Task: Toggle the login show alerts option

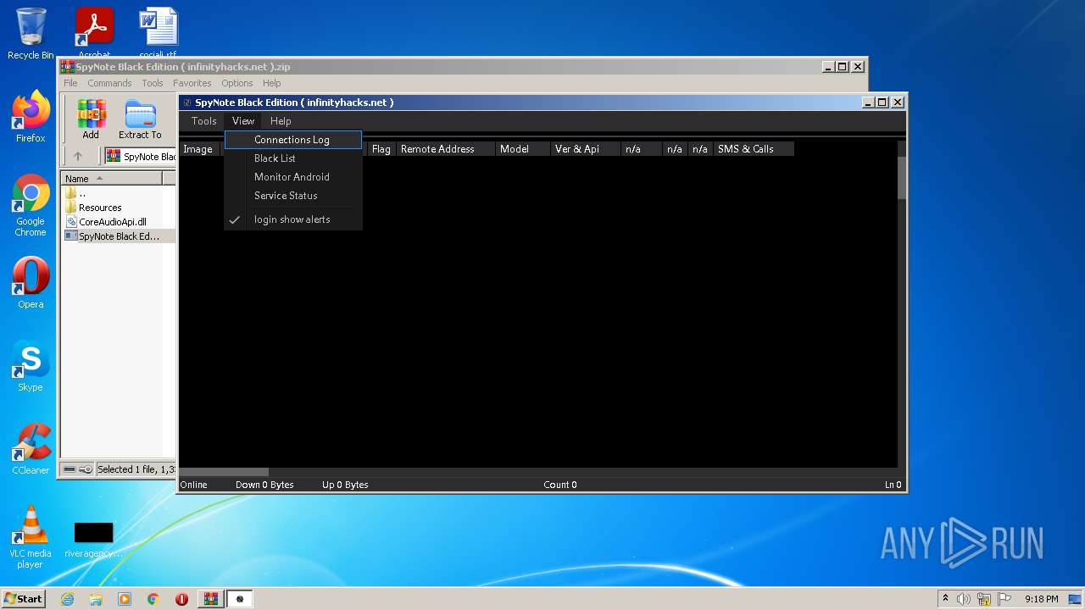Action: (x=293, y=219)
